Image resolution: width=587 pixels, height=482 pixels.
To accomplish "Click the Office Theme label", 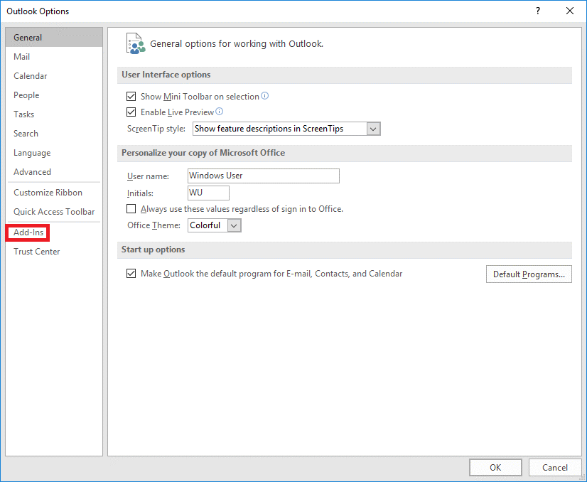I will 154,225.
